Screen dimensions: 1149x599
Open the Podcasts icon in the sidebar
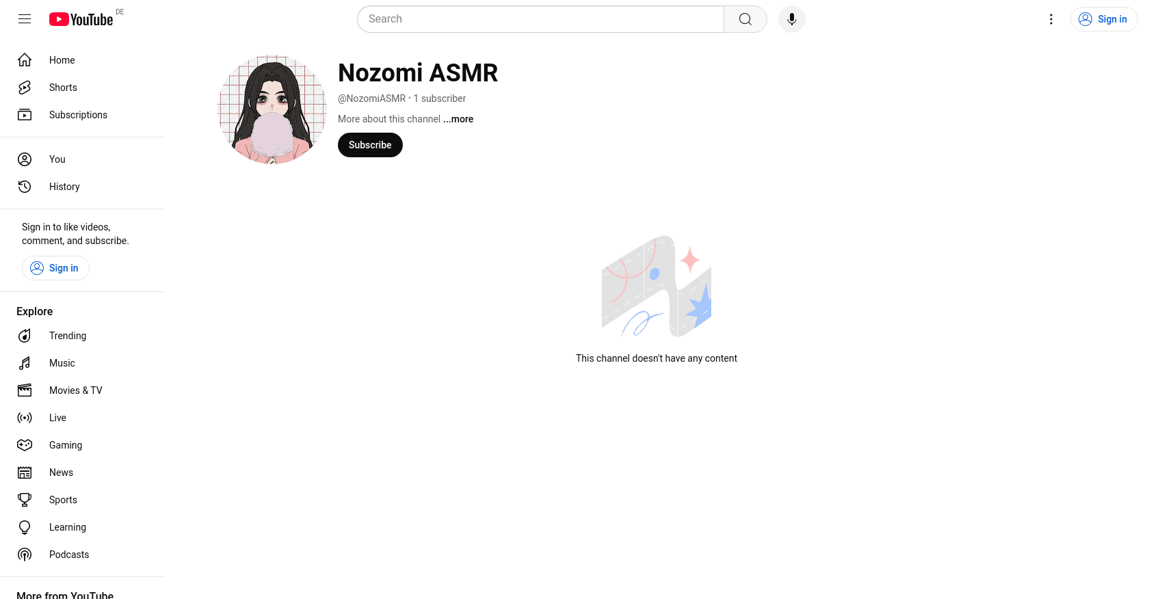coord(25,555)
